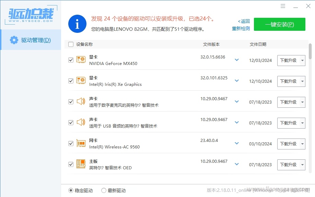
Task: Click the 重新检测 rescan link
Action: point(241,29)
